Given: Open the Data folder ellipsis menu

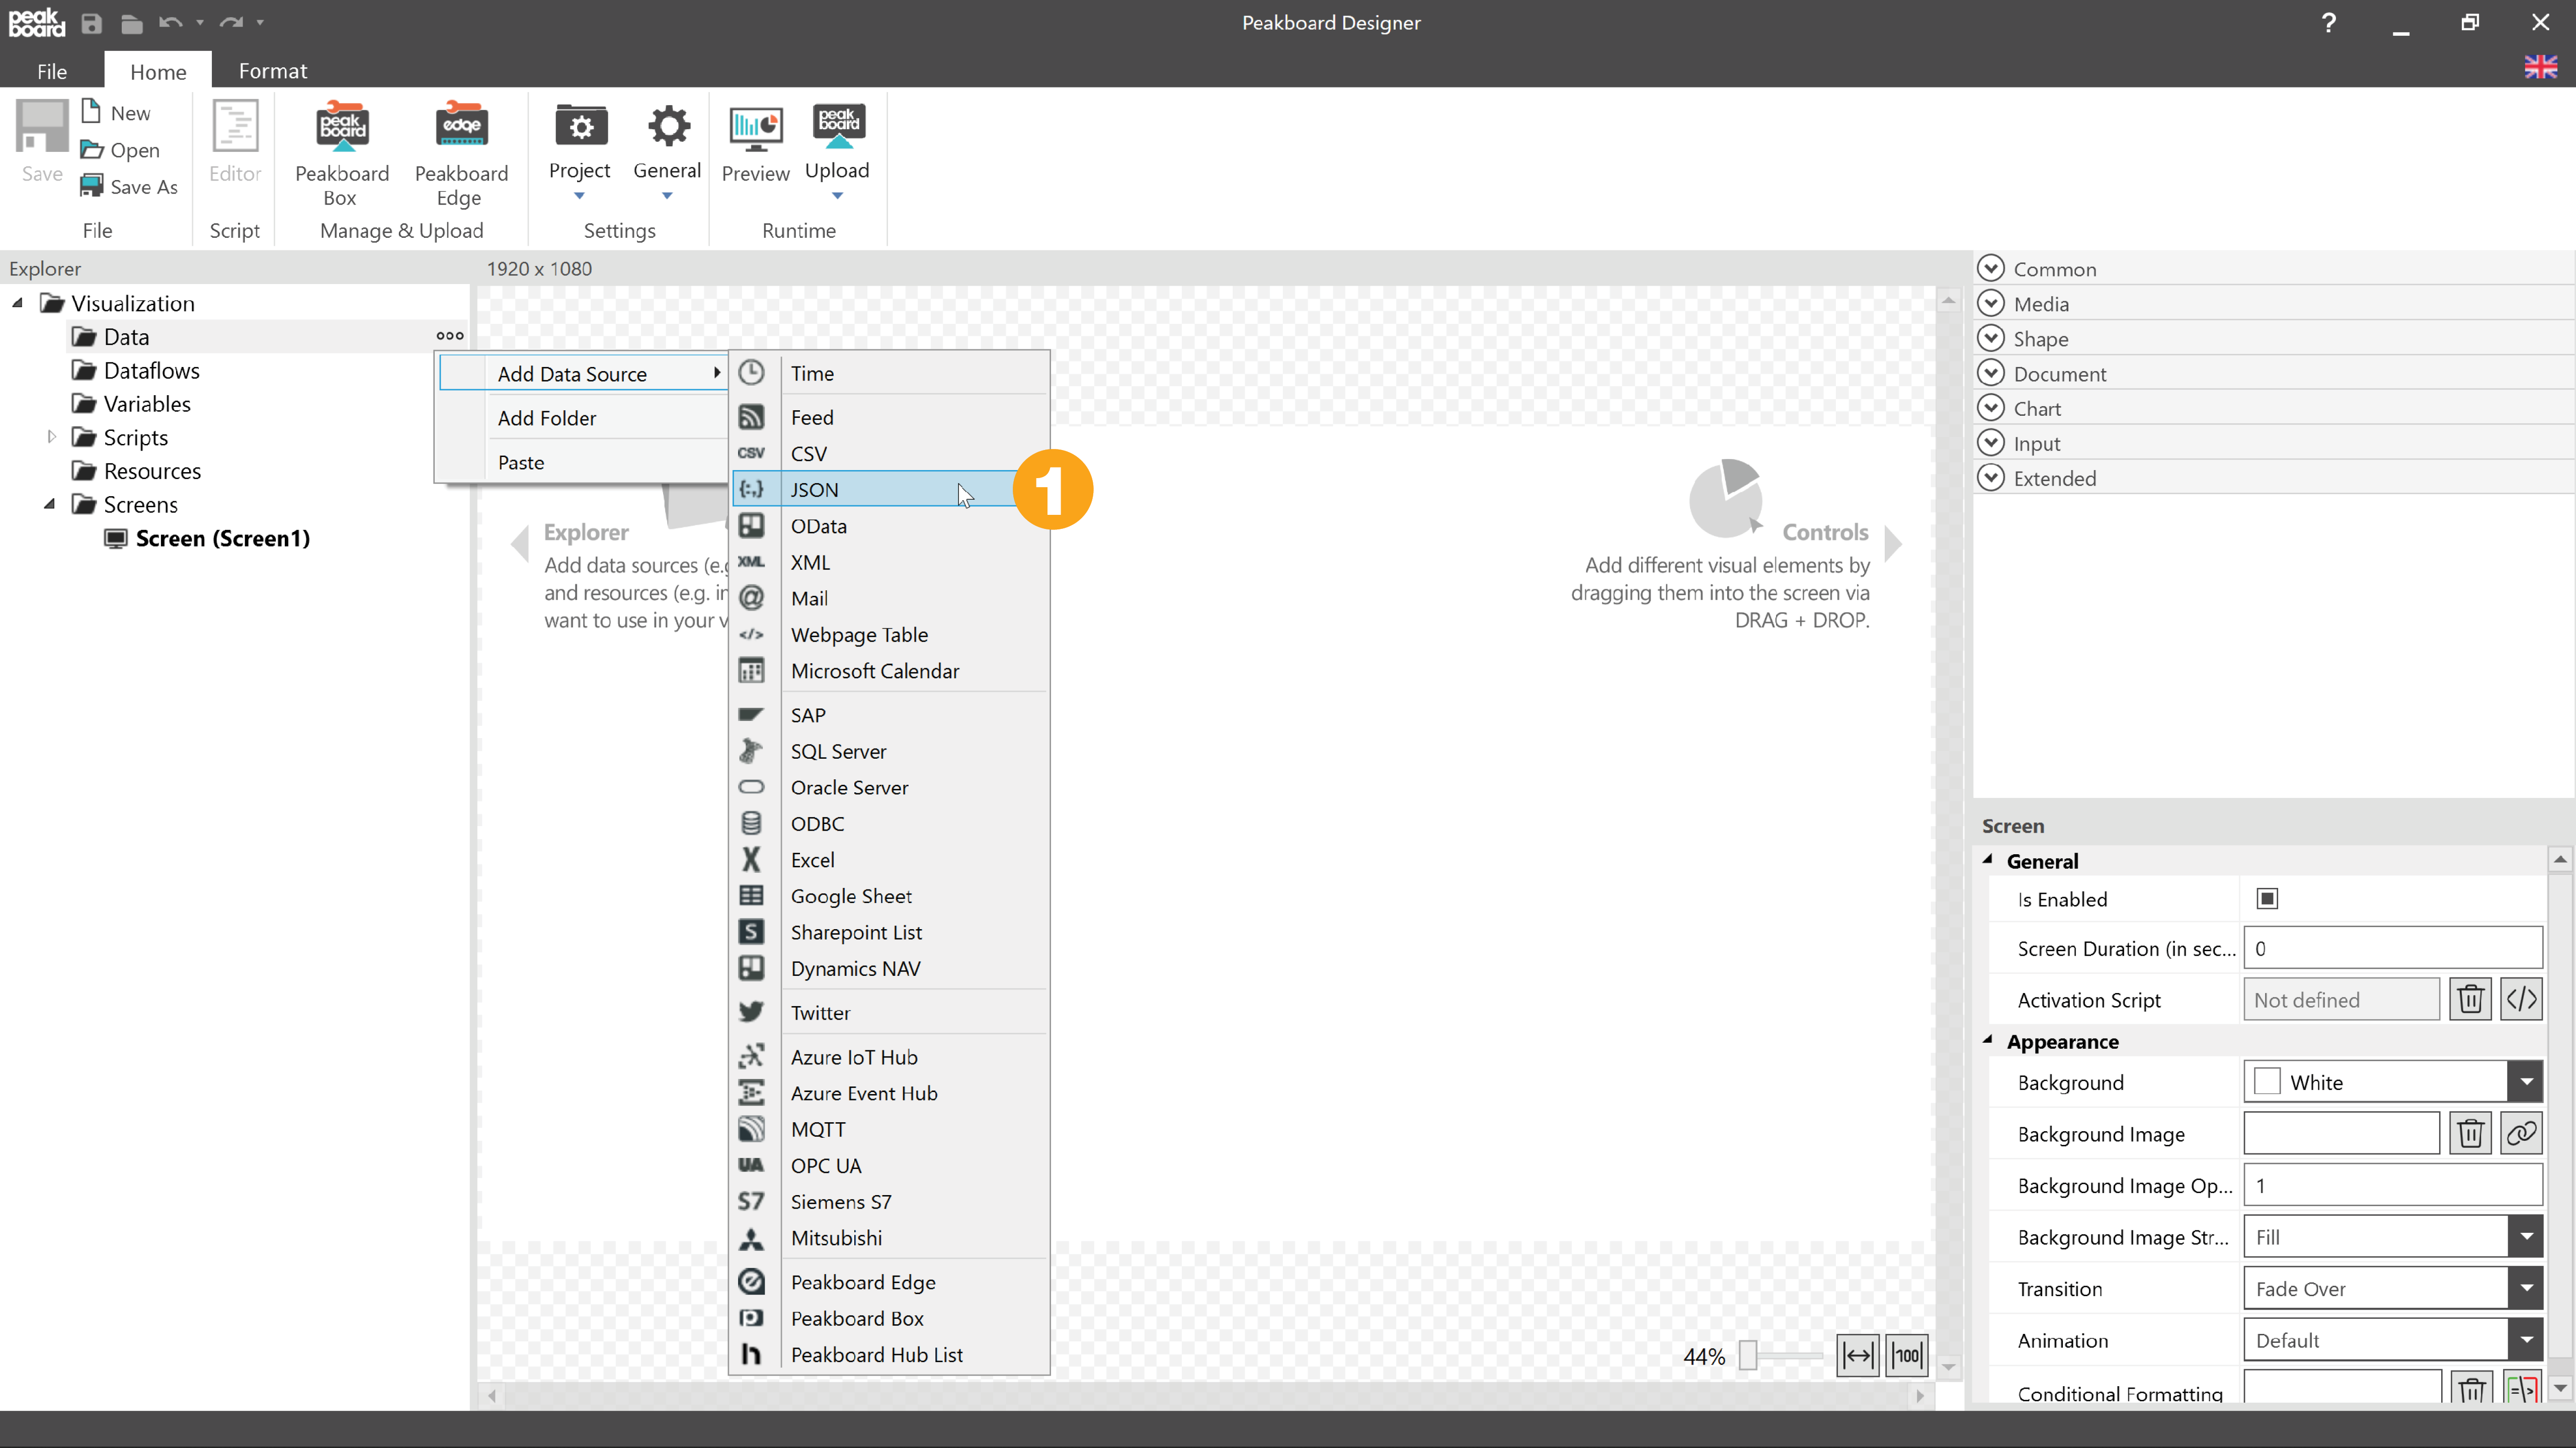Looking at the screenshot, I should coord(450,336).
